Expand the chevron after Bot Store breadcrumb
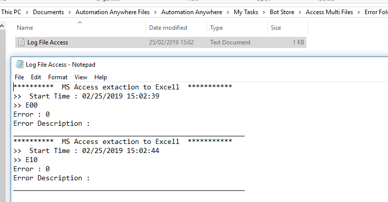This screenshot has height=202, width=388. [301, 12]
